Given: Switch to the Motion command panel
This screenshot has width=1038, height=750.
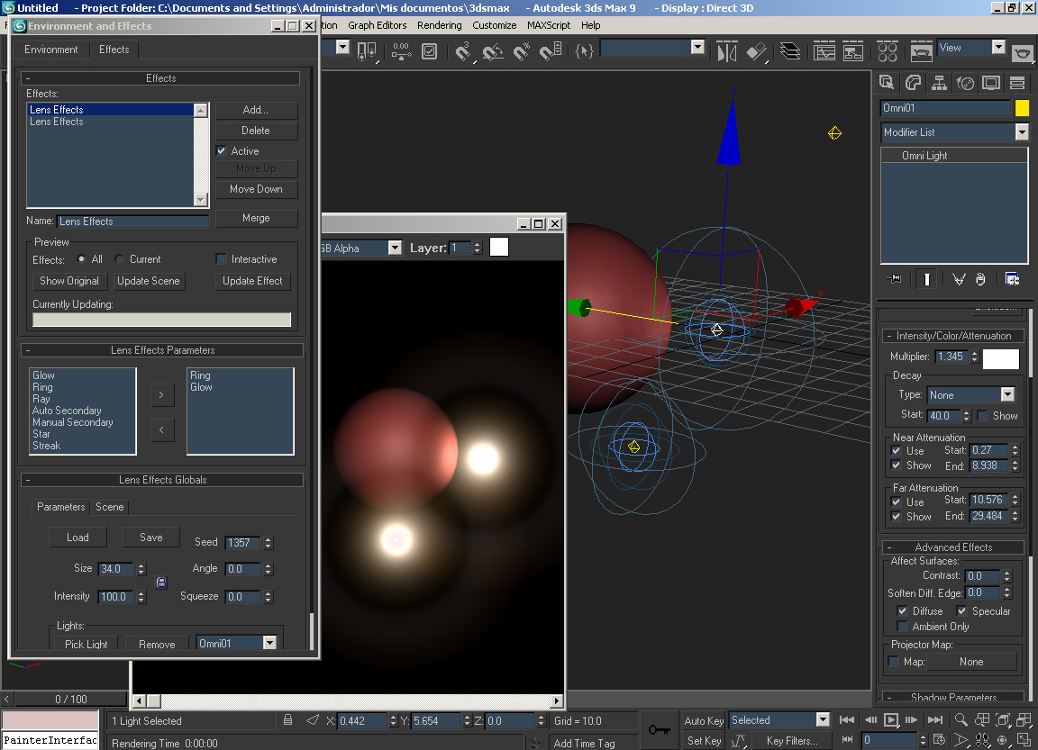Looking at the screenshot, I should pyautogui.click(x=965, y=84).
